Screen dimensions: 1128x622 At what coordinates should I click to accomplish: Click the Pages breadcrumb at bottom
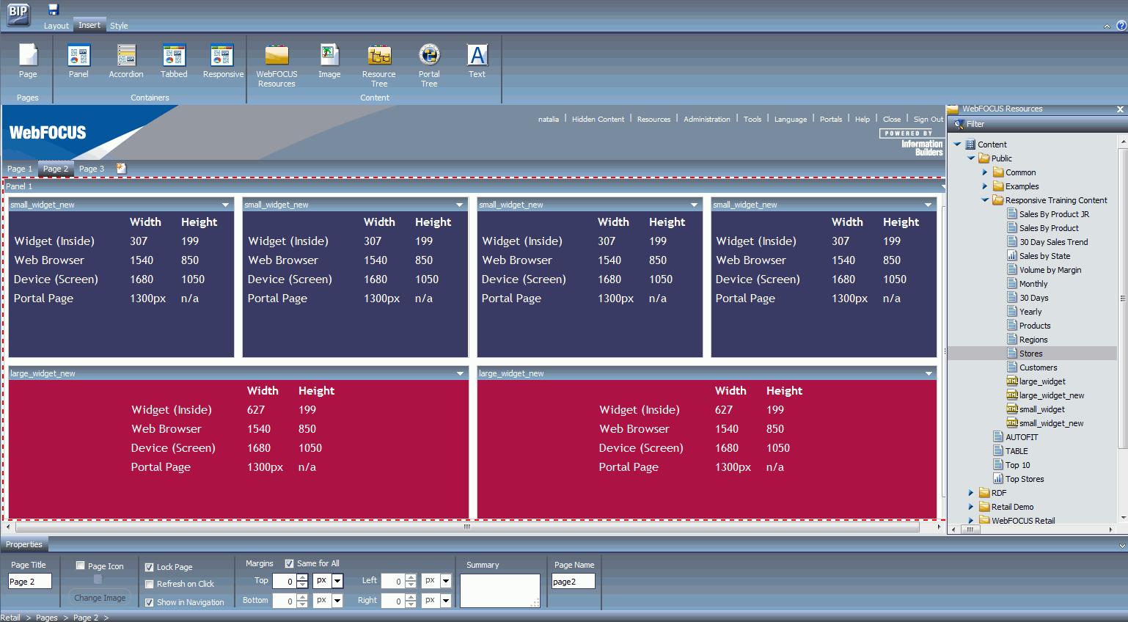coord(47,618)
